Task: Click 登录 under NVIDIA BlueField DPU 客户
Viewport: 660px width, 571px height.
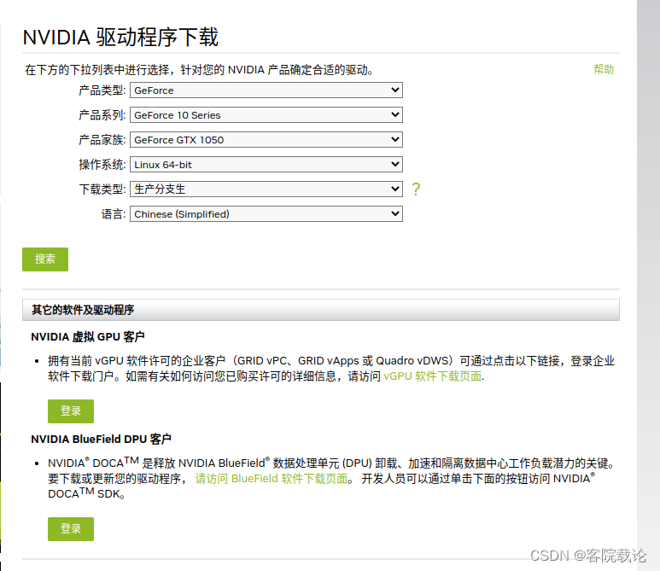Action: coord(71,529)
